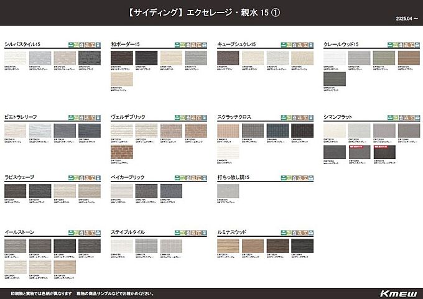This screenshot has height=299, width=423.
Task: Select the second-row charcoal swatch without label in シマンフラット
Action: [335, 152]
